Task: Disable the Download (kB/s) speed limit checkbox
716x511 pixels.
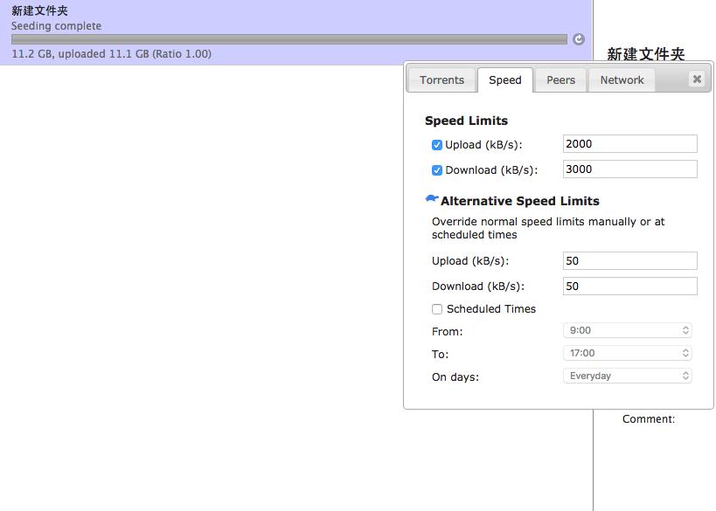Action: coord(436,169)
